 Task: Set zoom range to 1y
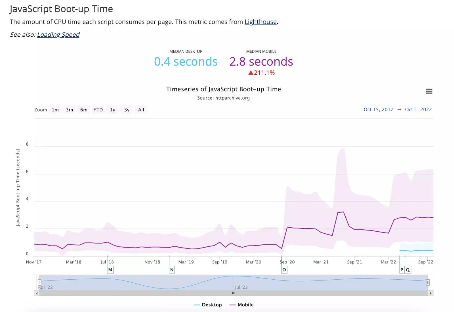[x=113, y=110]
